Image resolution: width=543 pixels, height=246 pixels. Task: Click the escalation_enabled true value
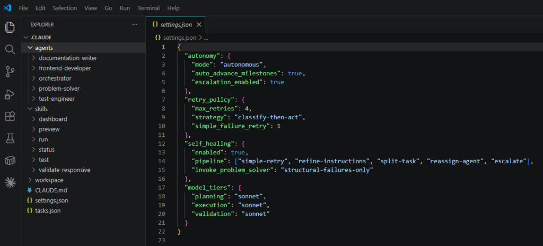(x=277, y=82)
